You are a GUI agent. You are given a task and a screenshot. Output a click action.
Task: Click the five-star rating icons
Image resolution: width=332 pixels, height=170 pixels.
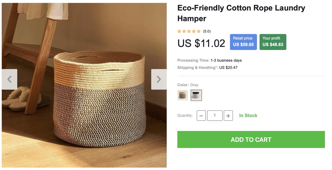(189, 31)
